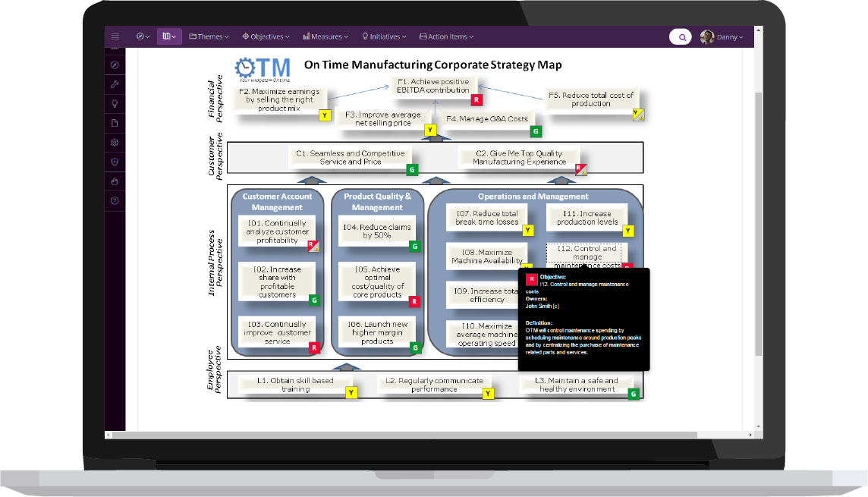868x497 pixels.
Task: Click yellow status badge on F3 objective
Action: pyautogui.click(x=430, y=130)
